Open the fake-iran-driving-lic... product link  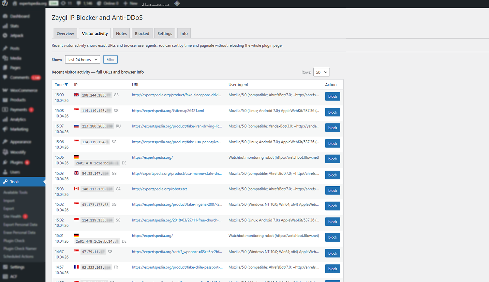pos(177,126)
